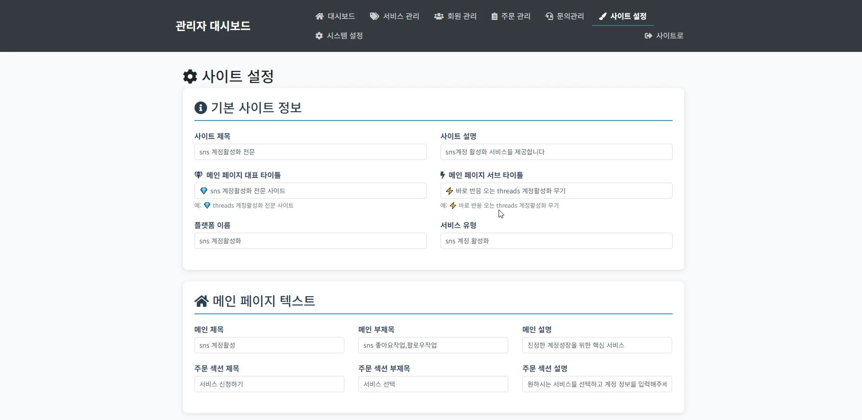862x420 pixels.
Task: Click inside the 사이트 제목 input field
Action: coord(310,152)
